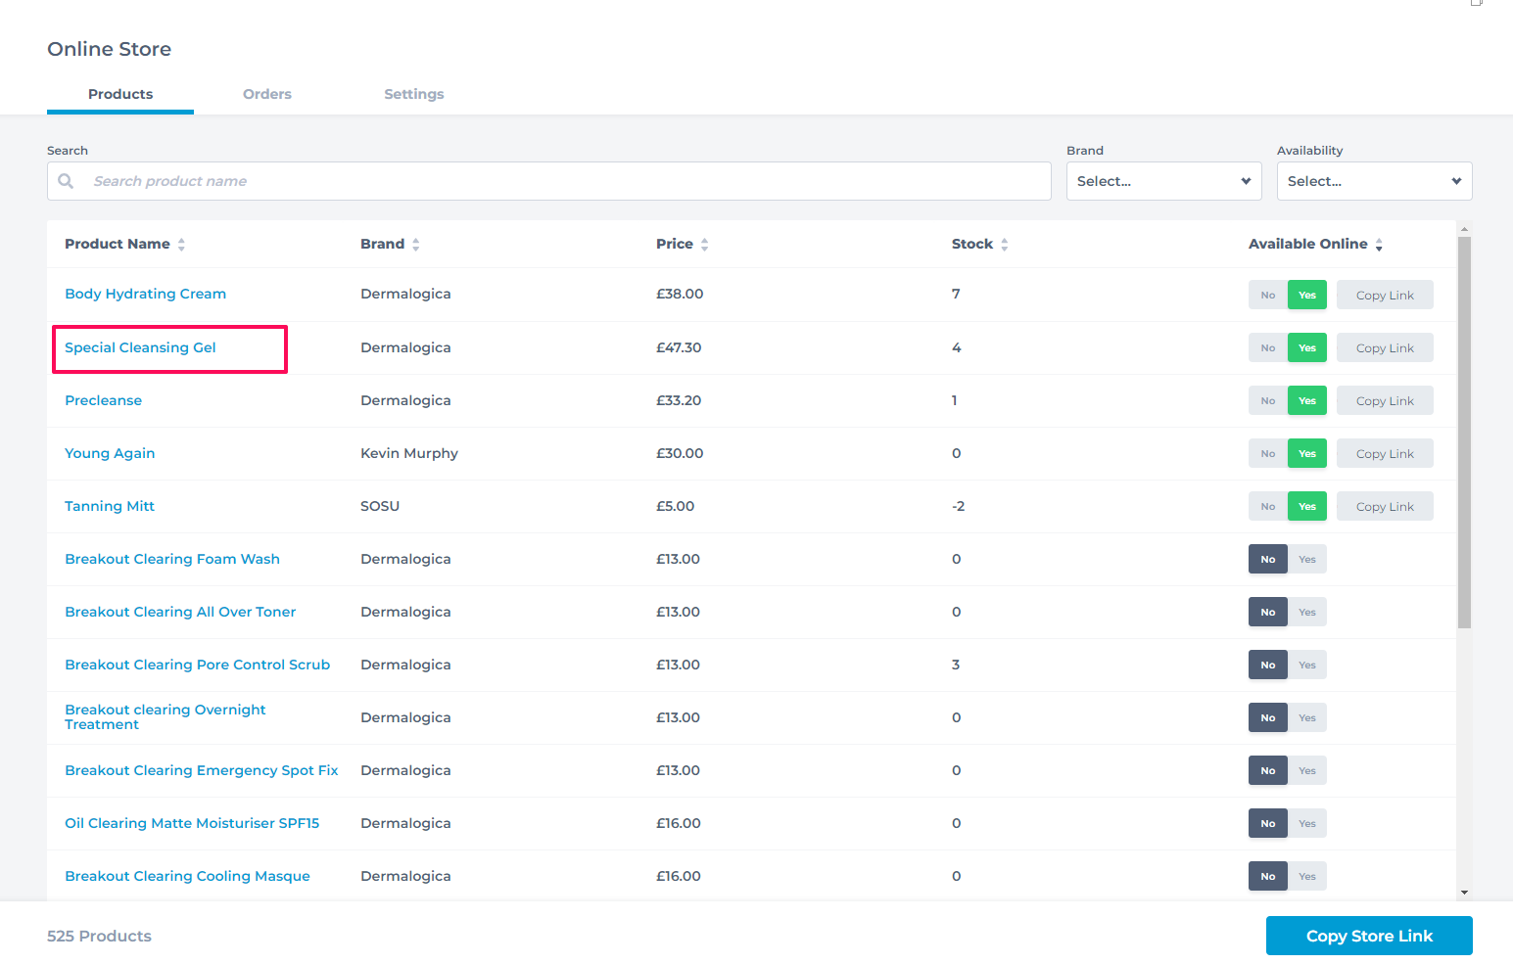This screenshot has width=1513, height=964.
Task: Enable Breakout Clearing Foam Wash online
Action: click(x=1307, y=560)
